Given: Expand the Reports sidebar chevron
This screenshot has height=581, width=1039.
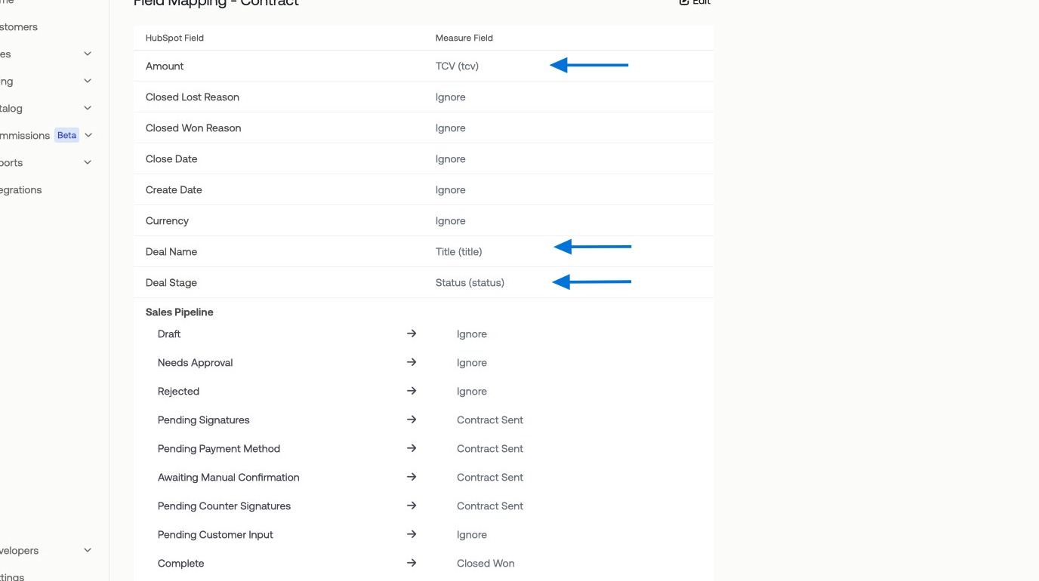Looking at the screenshot, I should (x=88, y=162).
